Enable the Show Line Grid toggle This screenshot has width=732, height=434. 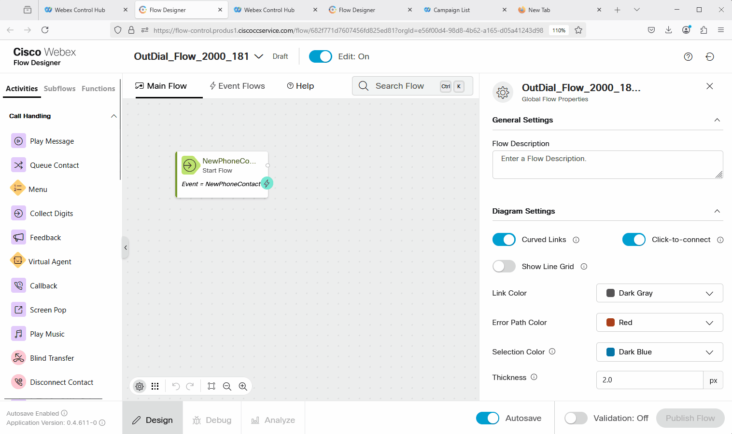504,267
